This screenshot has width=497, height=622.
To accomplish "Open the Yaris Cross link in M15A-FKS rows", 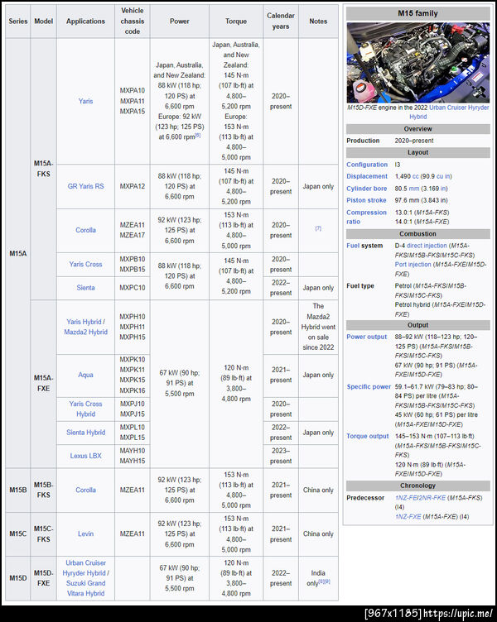I will point(85,264).
